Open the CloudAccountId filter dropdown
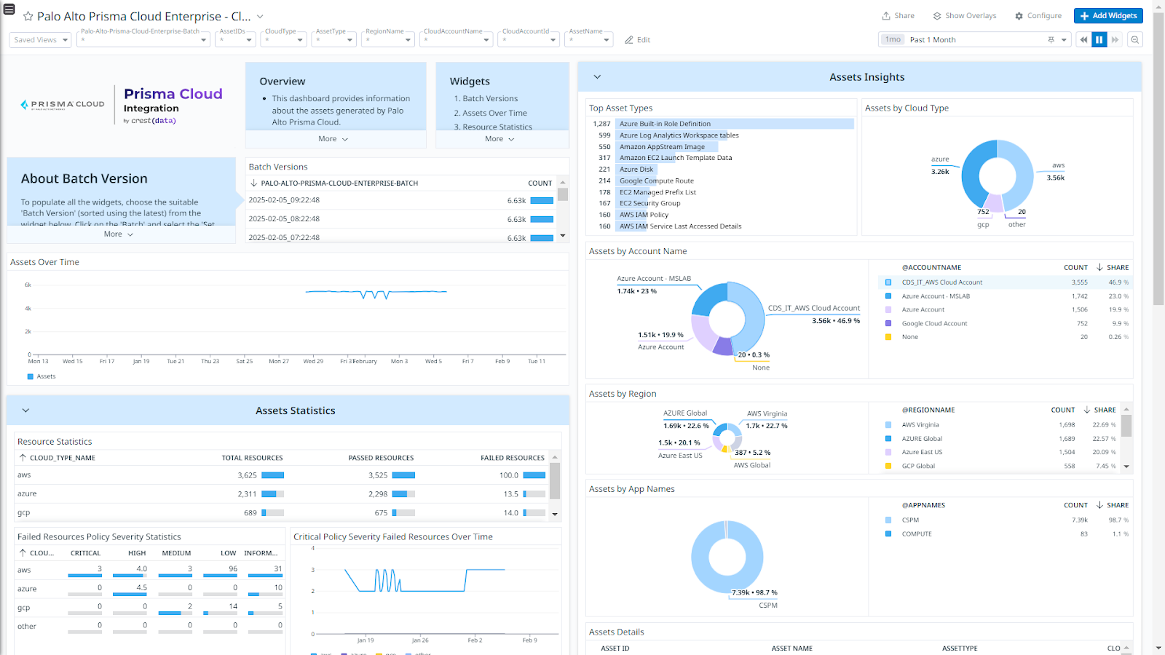Viewport: 1165px width, 655px height. (x=529, y=40)
